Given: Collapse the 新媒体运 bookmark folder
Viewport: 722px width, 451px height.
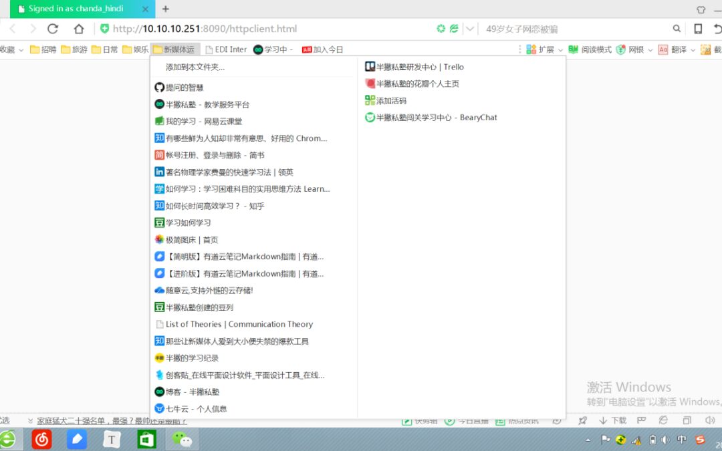Looking at the screenshot, I should coord(174,49).
